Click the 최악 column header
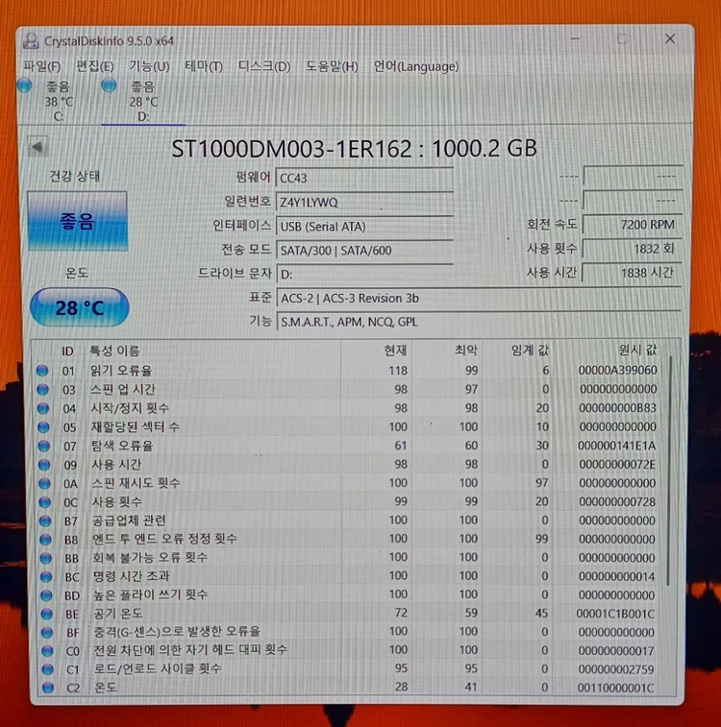Image resolution: width=721 pixels, height=727 pixels. click(466, 350)
